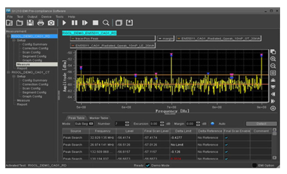287x174 pixels.
Task: Collapse Setup under RIGOL_DEMO_CA01_RD
Action: coord(14,40)
